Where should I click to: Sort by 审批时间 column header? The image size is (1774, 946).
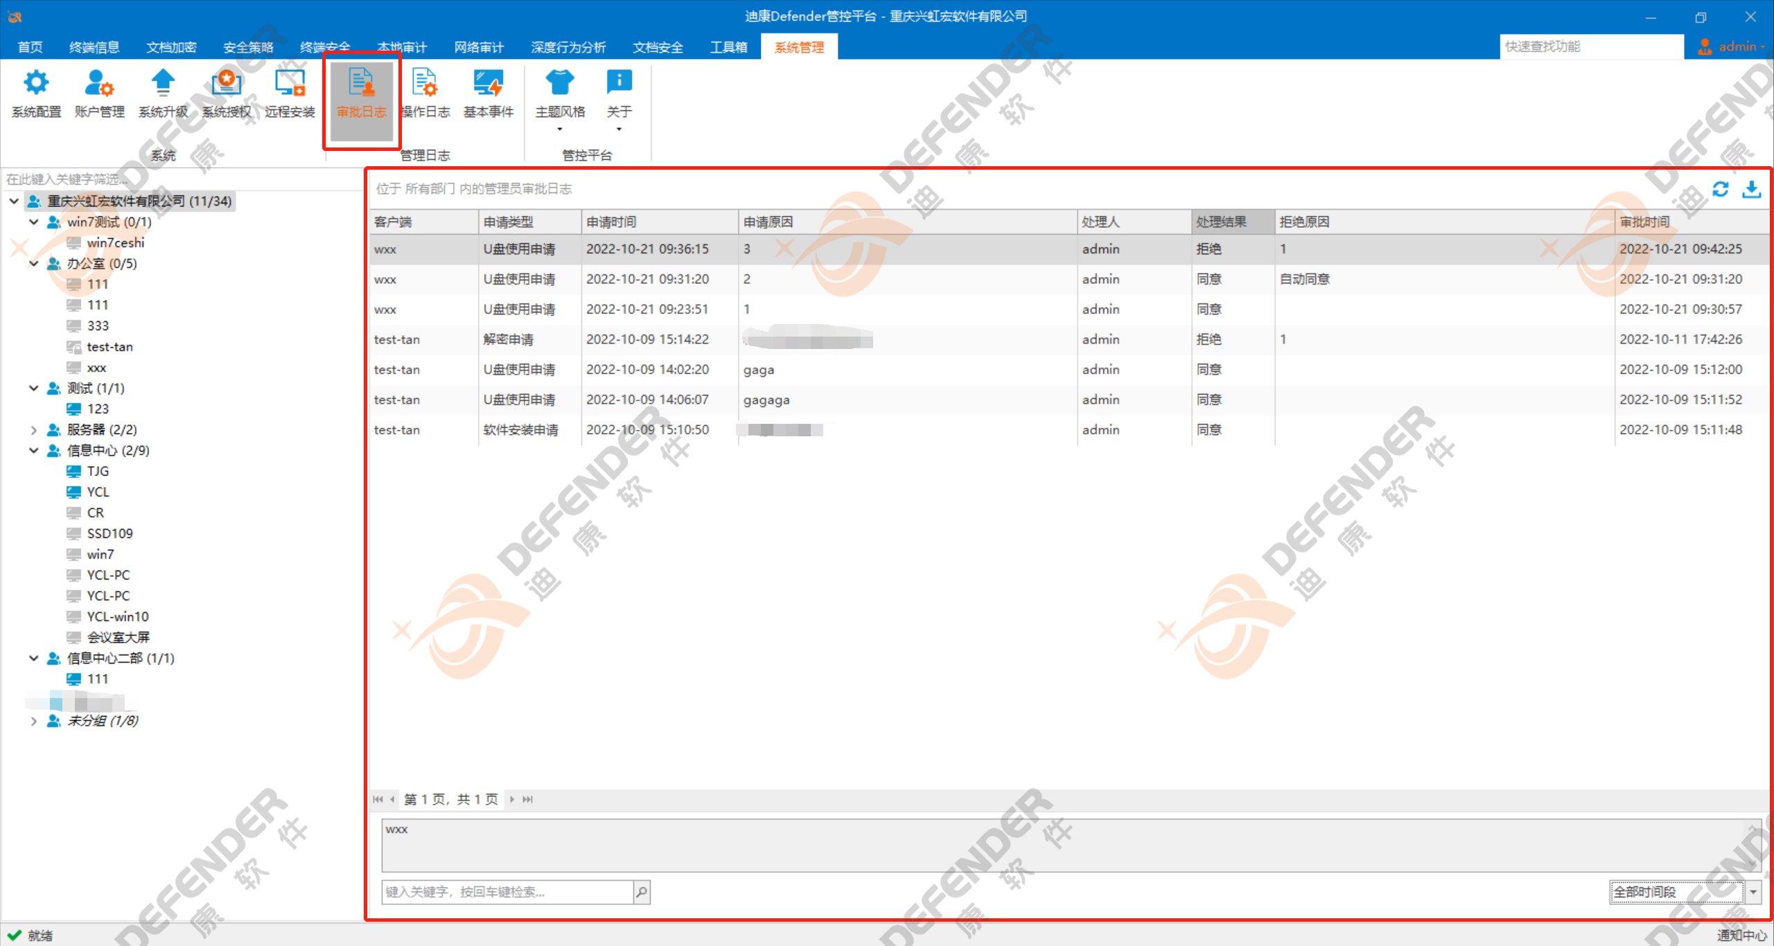pyautogui.click(x=1692, y=222)
